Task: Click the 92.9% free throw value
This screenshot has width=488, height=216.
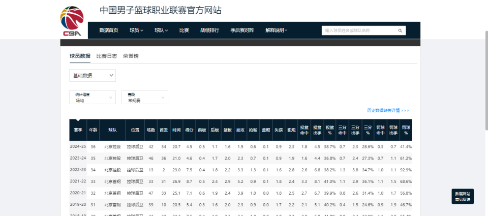Action: [406, 170]
